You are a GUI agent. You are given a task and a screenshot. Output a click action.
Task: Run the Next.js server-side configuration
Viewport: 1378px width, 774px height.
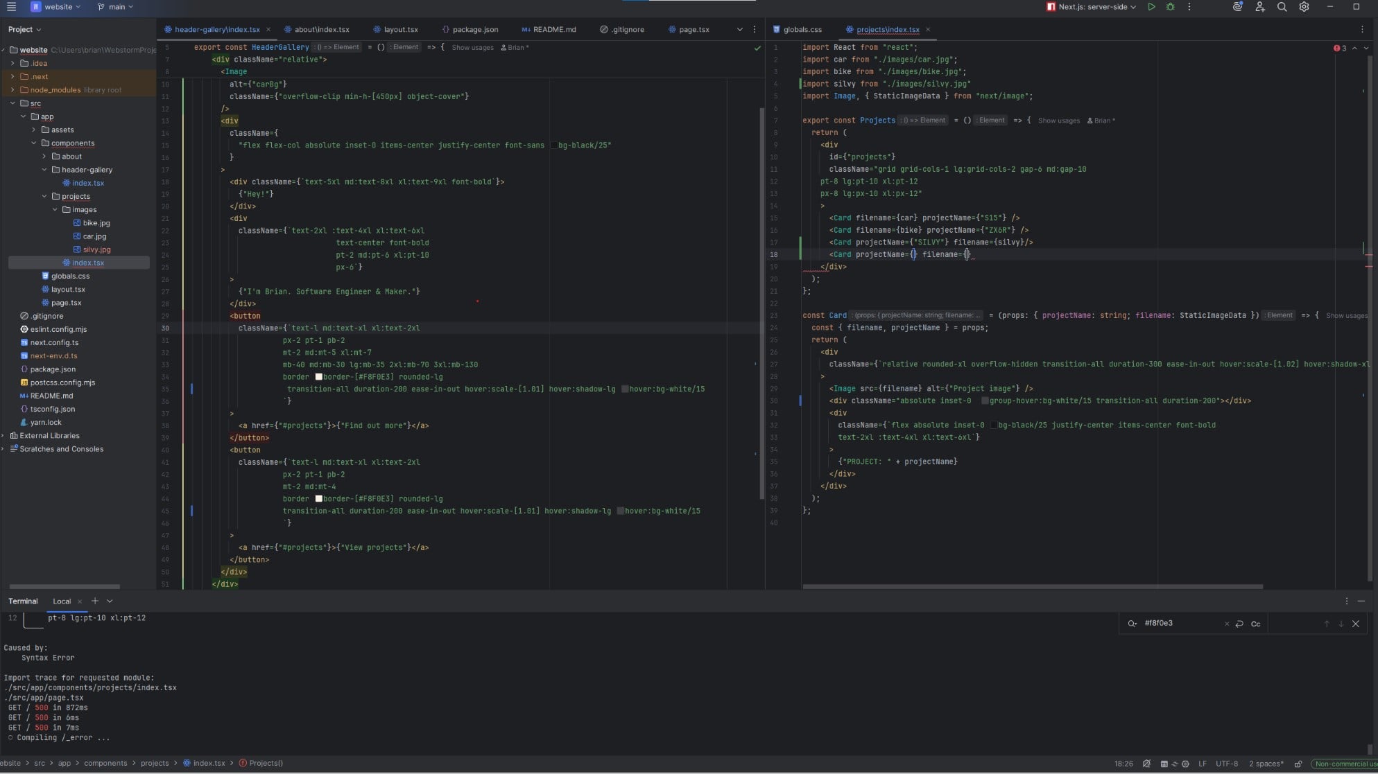click(x=1151, y=7)
